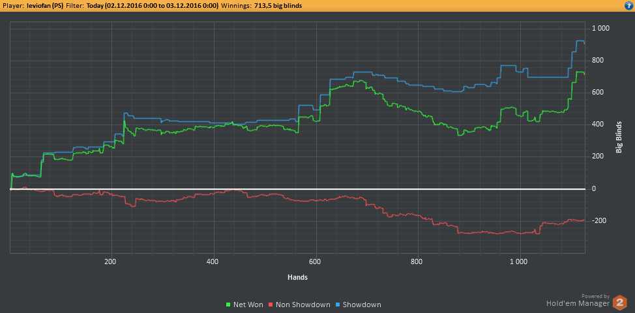635x313 pixels.
Task: Toggle the Non Showdown series label
Action: coord(300,305)
